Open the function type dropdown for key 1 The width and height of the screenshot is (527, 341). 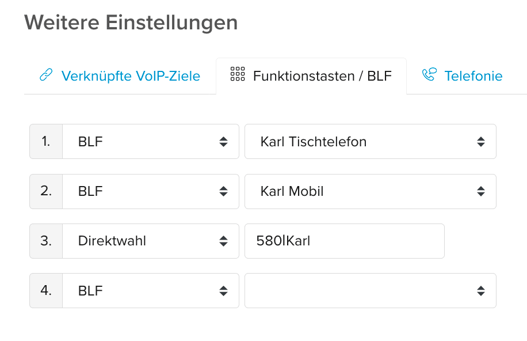point(150,141)
